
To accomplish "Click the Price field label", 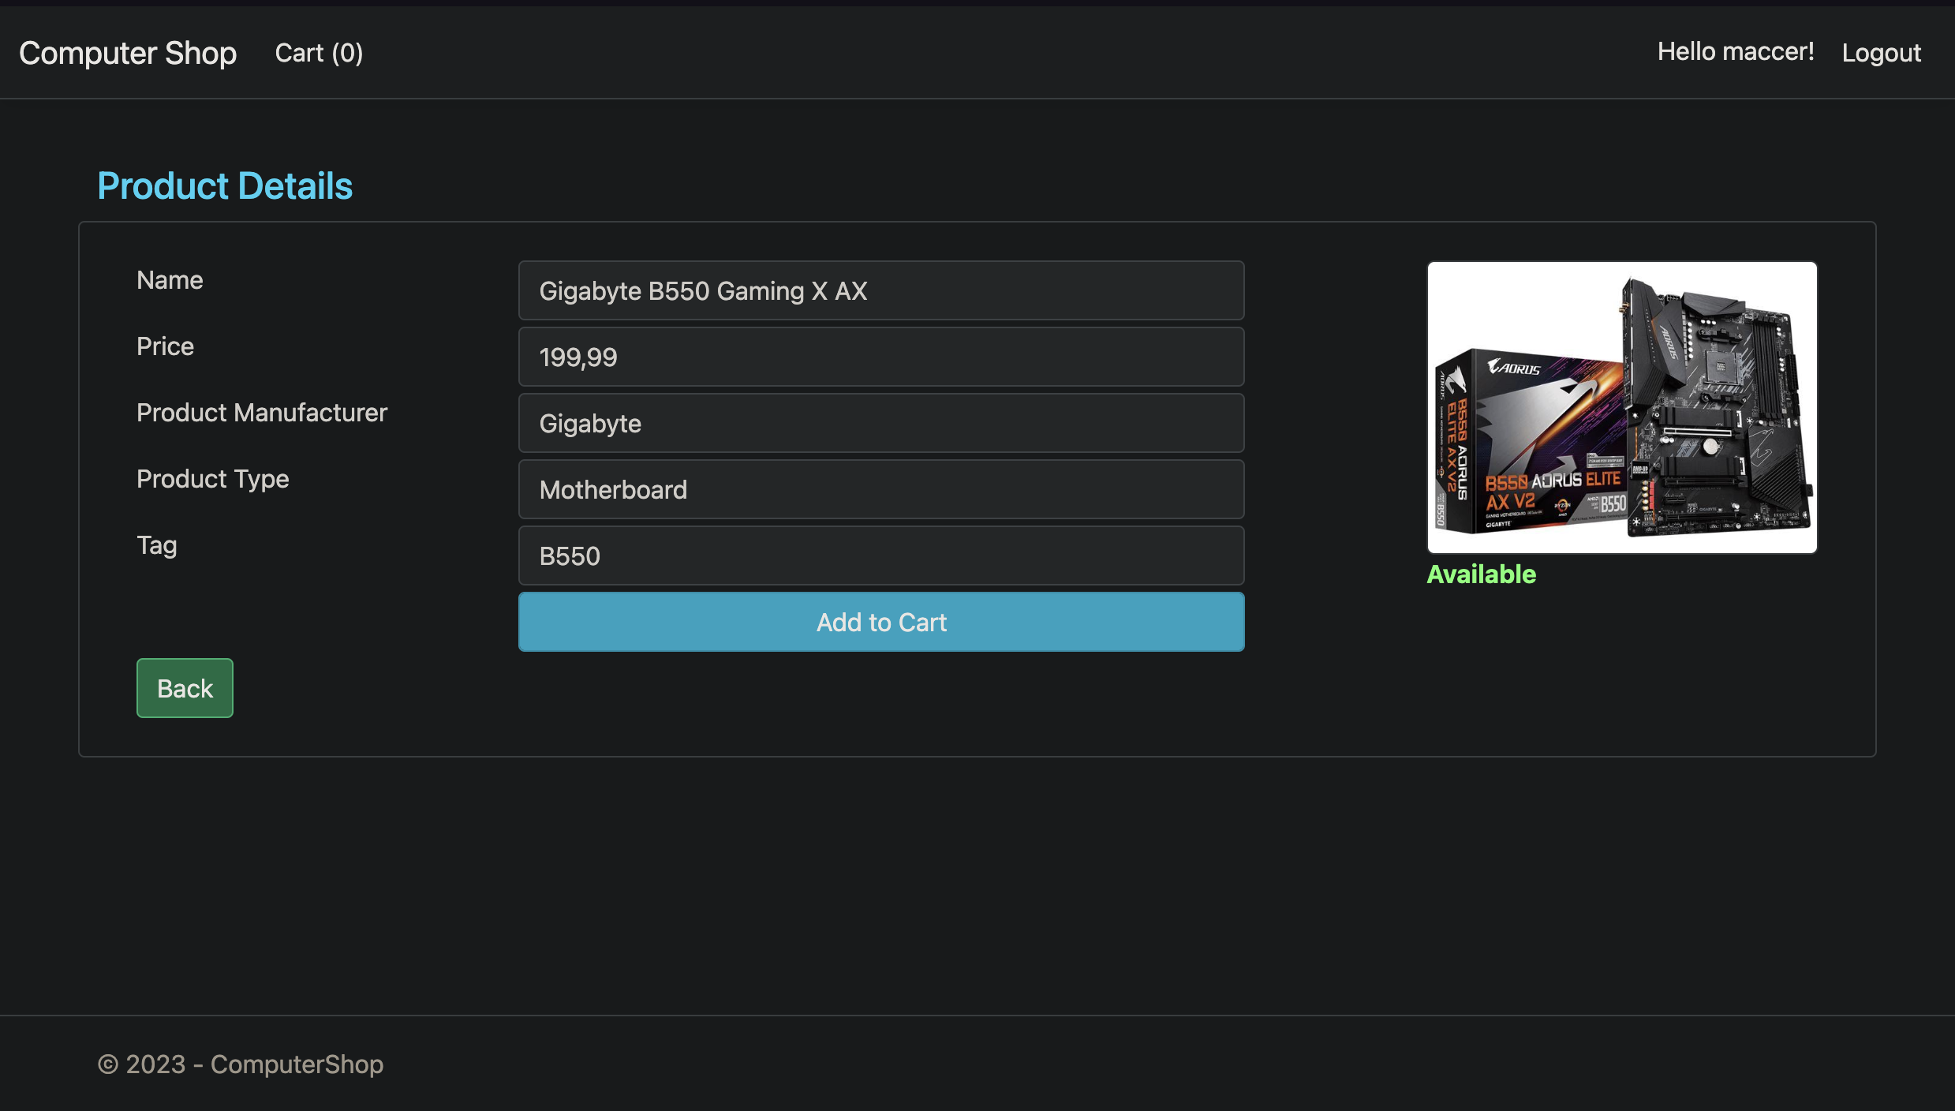I will pyautogui.click(x=165, y=346).
